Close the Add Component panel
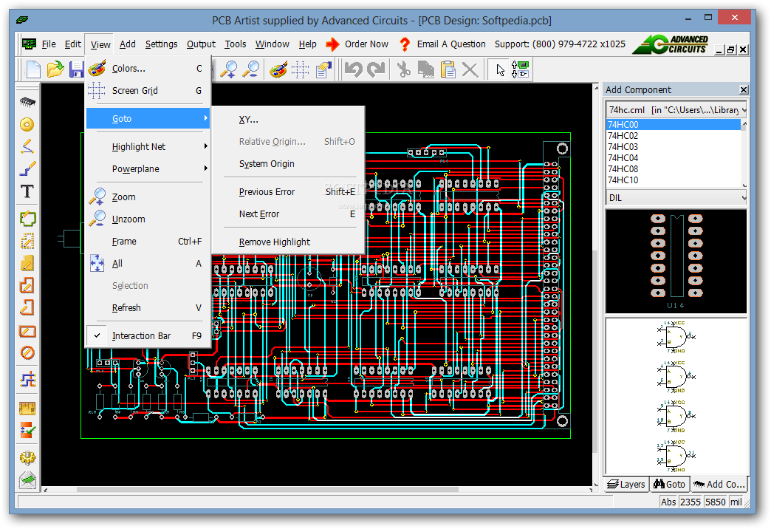The width and height of the screenshot is (771, 529). (744, 89)
